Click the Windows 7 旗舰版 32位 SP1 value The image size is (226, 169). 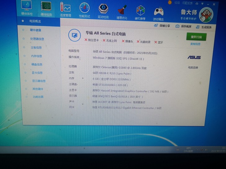pos(118,58)
